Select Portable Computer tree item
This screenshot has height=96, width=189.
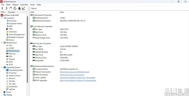pos(15,37)
